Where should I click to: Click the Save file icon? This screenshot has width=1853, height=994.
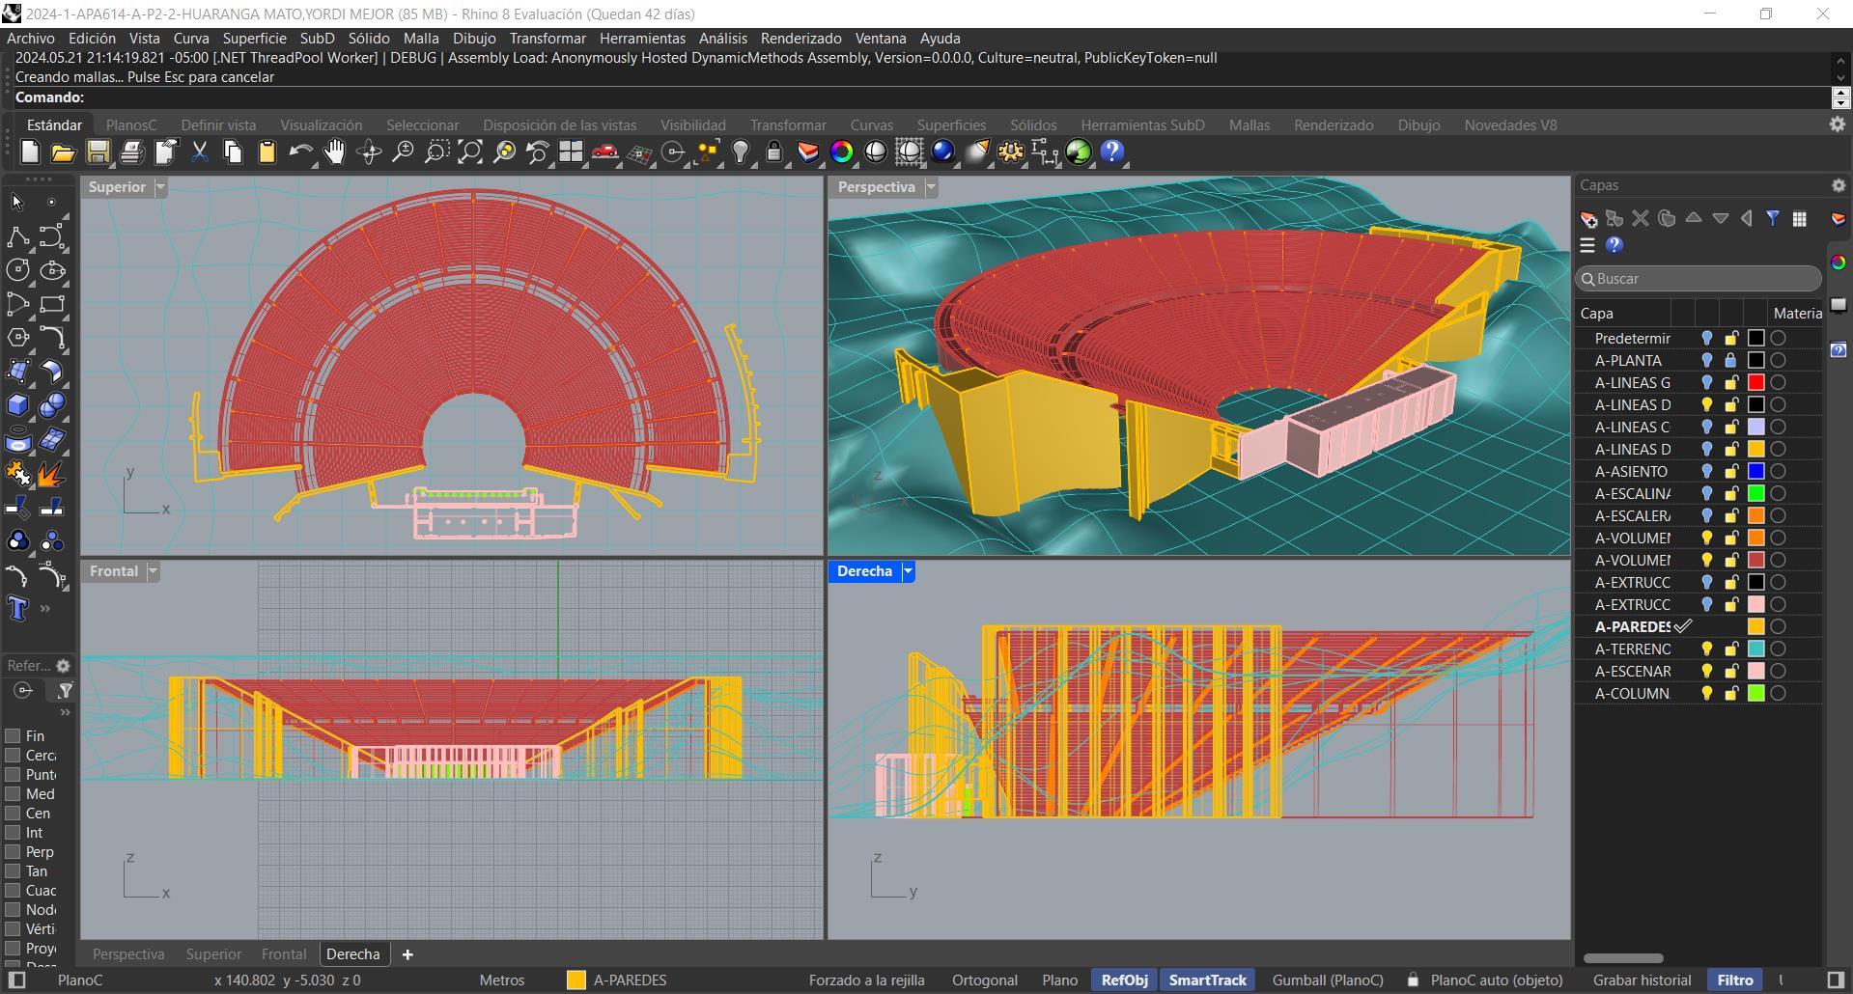pyautogui.click(x=98, y=152)
